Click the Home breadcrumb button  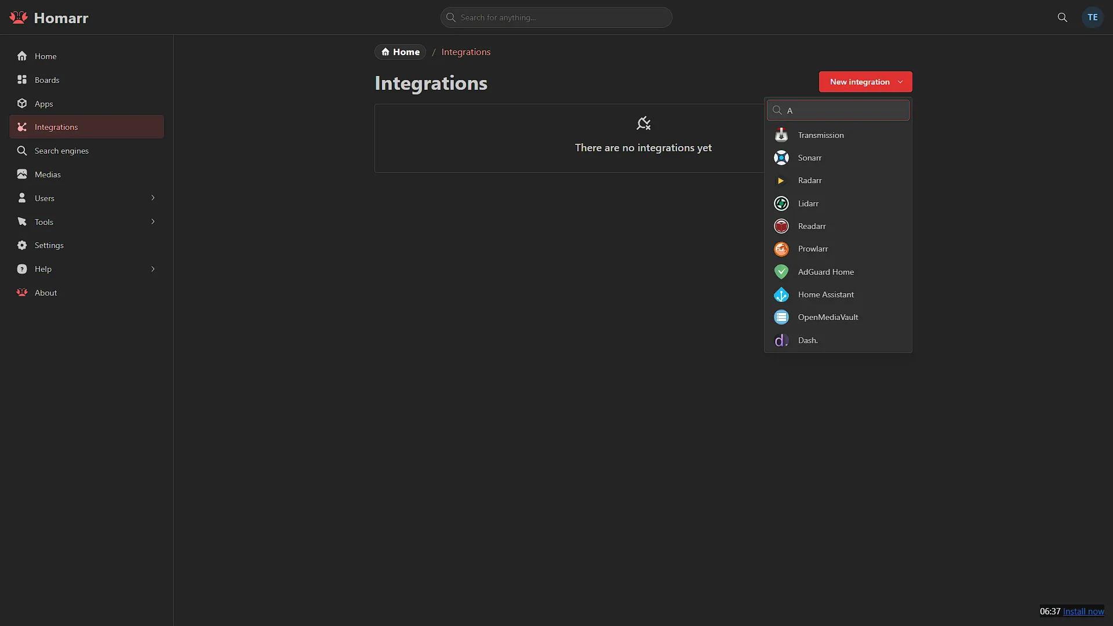(400, 52)
